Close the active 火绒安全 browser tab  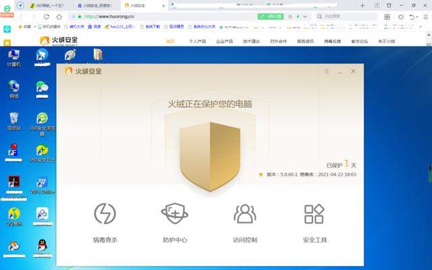click(163, 5)
